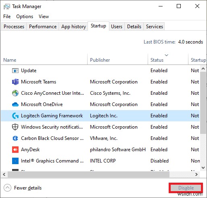Viewport: 207px width, 198px height.
Task: Open the App history tab
Action: 73,27
